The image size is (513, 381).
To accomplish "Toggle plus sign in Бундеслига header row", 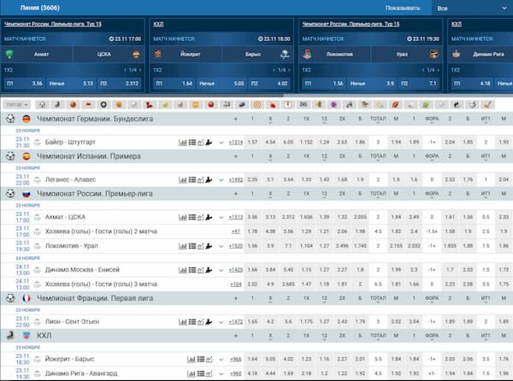I will (x=236, y=119).
